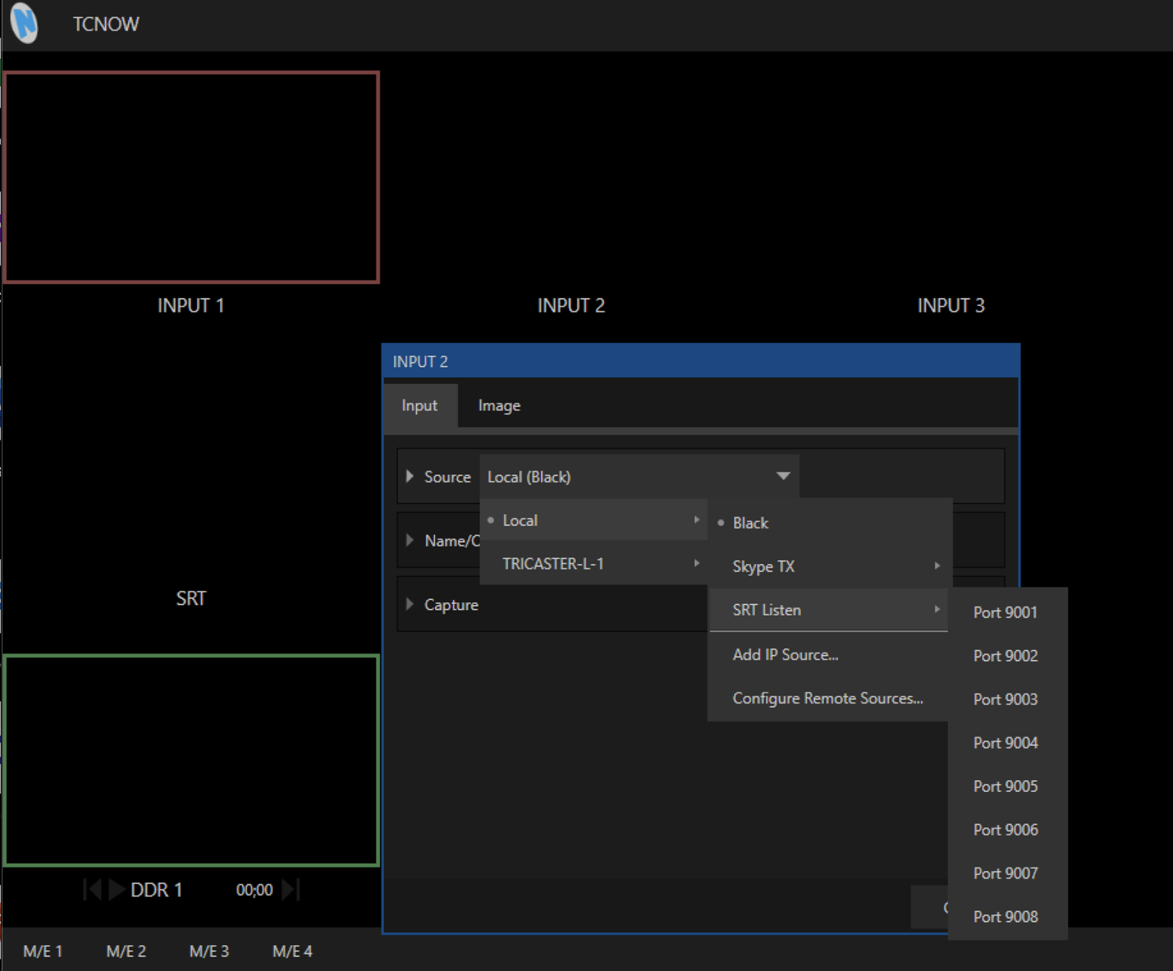Play DDR 1 clip
The width and height of the screenshot is (1173, 971).
pyautogui.click(x=116, y=890)
